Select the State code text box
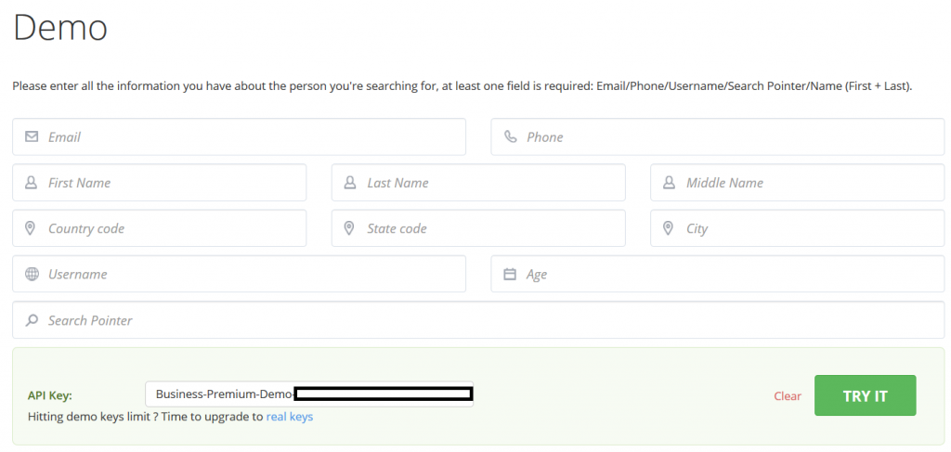This screenshot has width=951, height=452. pyautogui.click(x=478, y=228)
